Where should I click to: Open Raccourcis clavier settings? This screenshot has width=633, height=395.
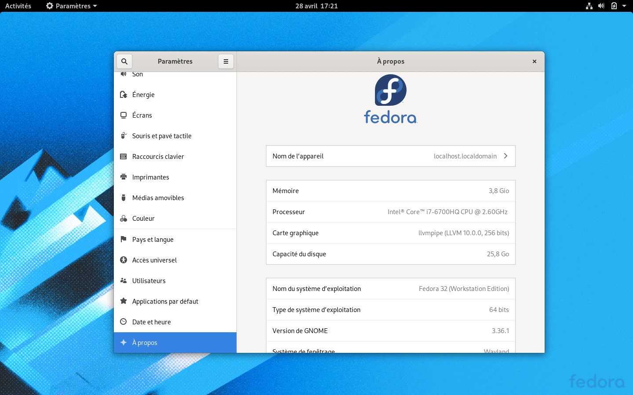[175, 157]
